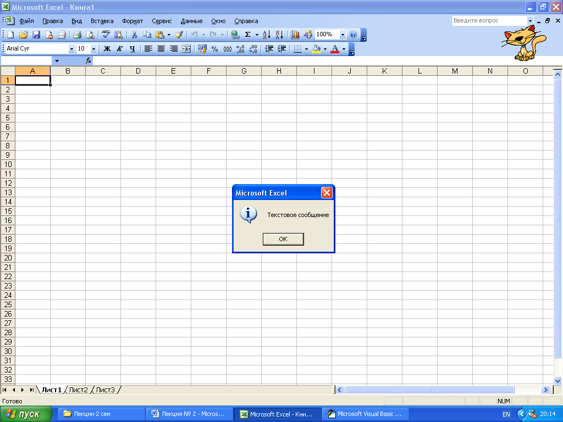Toggle underline Ч formatting

click(133, 49)
